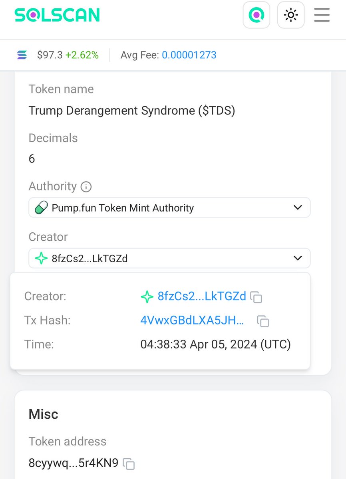Click the Solscan logo
Viewport: 346px width, 479px height.
pos(57,15)
